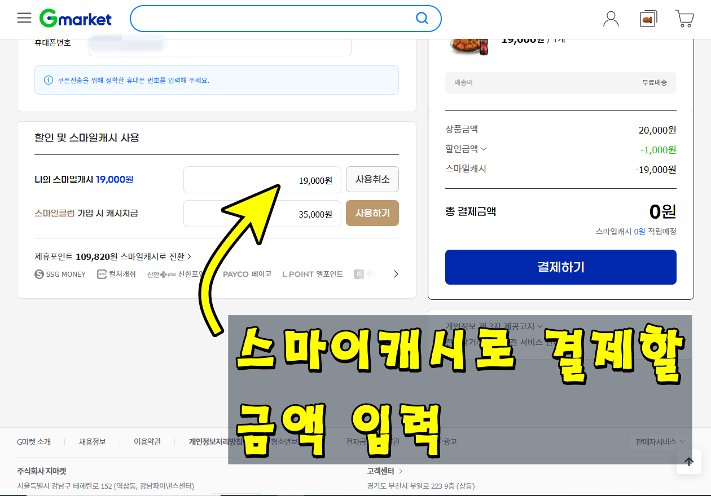Open my account profile icon

pos(611,19)
